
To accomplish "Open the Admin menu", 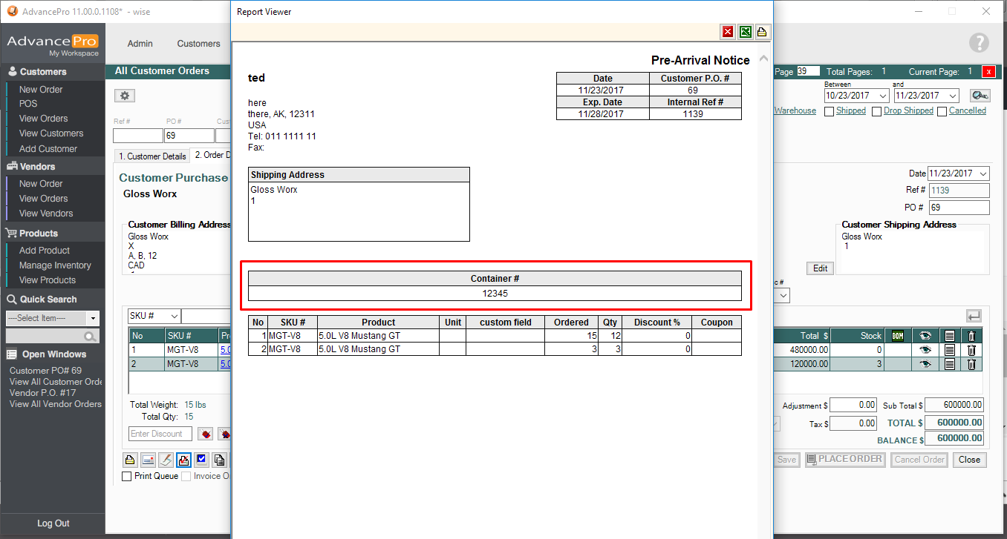I will click(140, 44).
